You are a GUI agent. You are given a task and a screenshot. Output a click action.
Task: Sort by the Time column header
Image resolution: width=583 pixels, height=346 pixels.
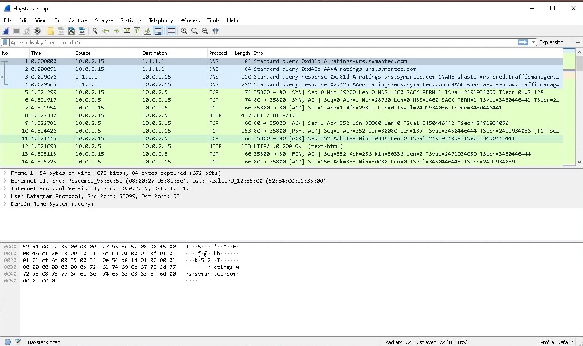[x=51, y=53]
